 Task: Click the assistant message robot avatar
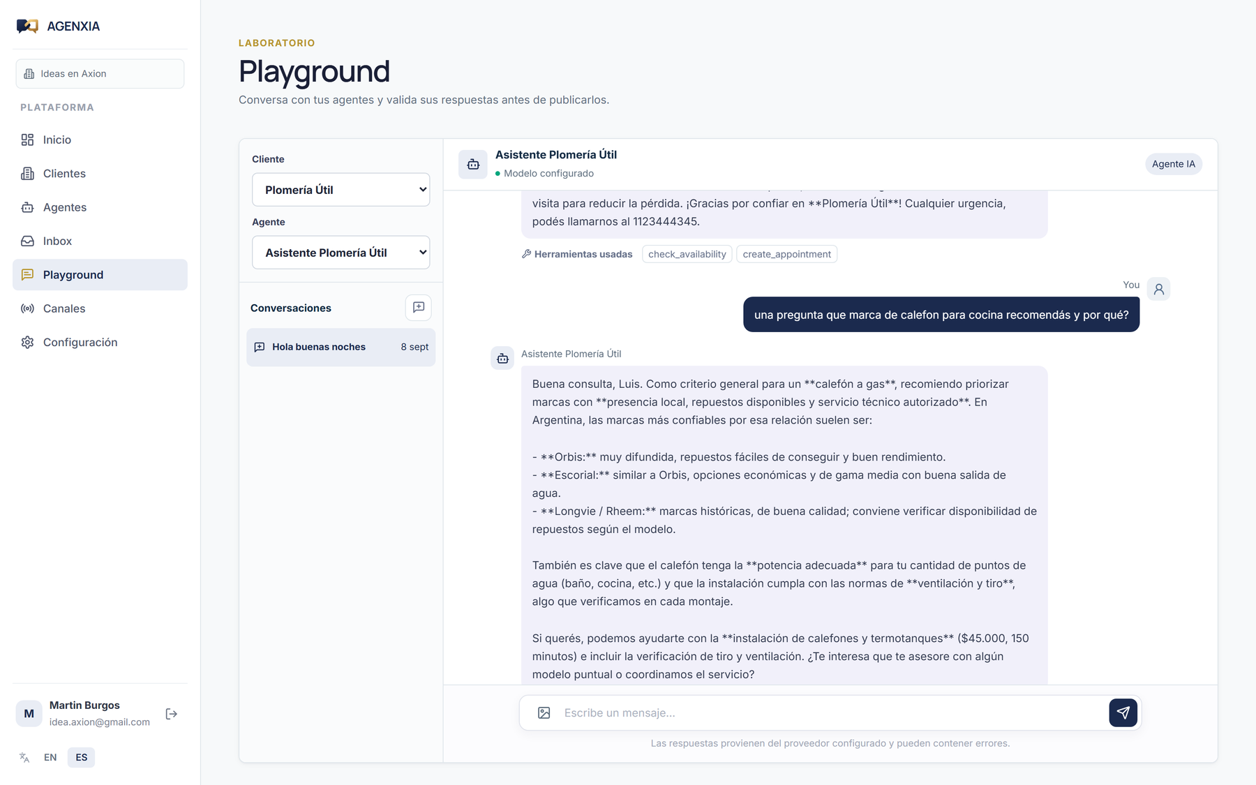(x=502, y=359)
